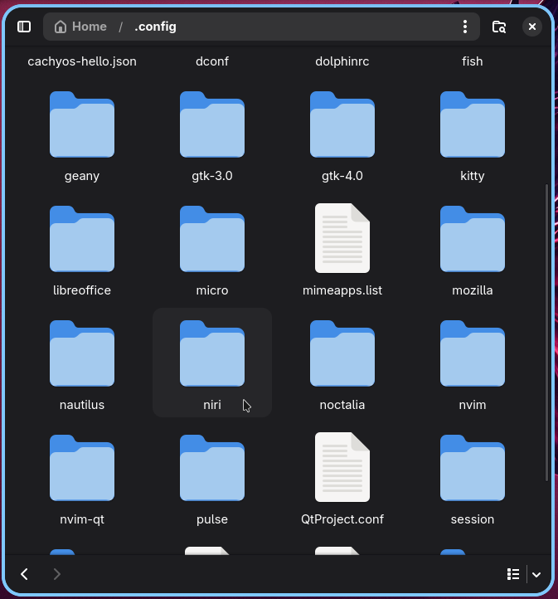Navigate forward with the right arrow
558x599 pixels.
57,574
